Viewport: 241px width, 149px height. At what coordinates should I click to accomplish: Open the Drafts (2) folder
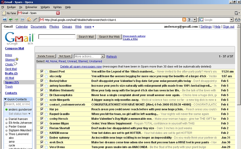pyautogui.click(x=11, y=73)
